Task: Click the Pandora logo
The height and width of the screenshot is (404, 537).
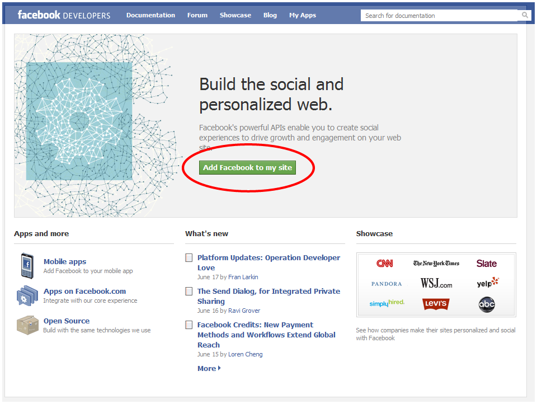Action: pyautogui.click(x=387, y=284)
